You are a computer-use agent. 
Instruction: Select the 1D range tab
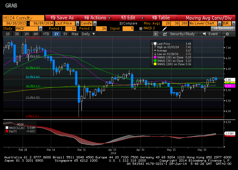pyautogui.click(x=7, y=34)
